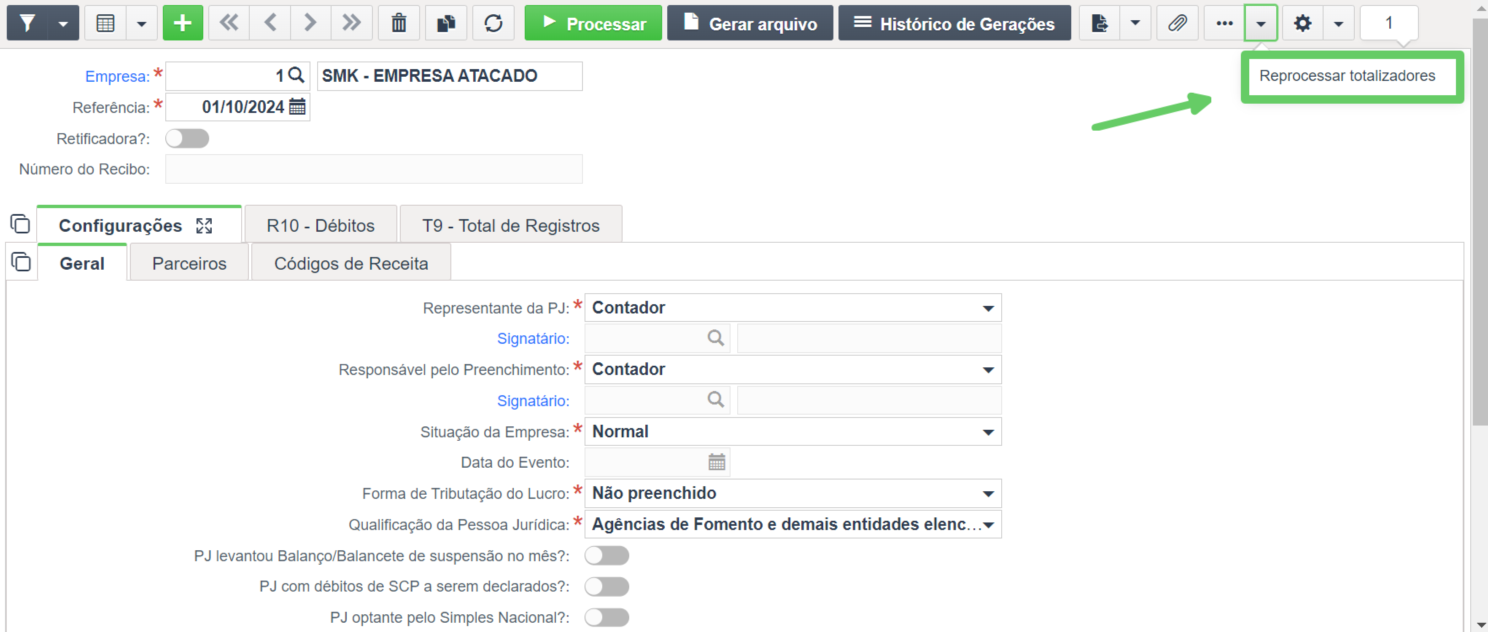Go to next record
Screen dimensions: 1488x632
(x=311, y=23)
